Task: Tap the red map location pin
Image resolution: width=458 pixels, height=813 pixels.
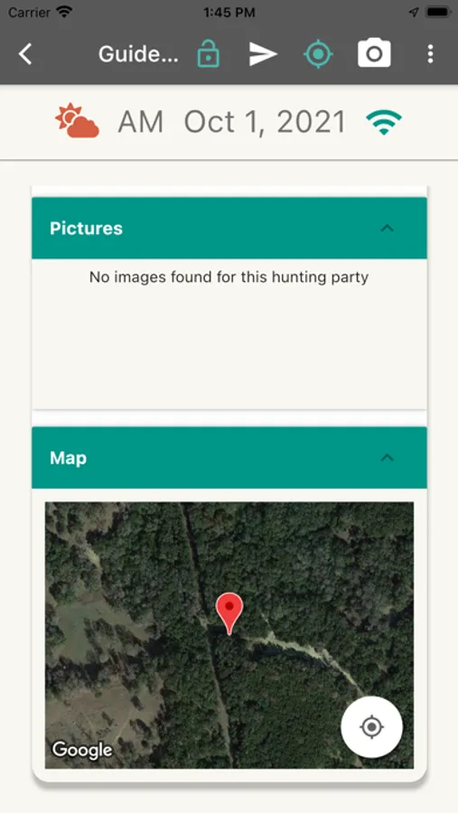Action: tap(229, 614)
